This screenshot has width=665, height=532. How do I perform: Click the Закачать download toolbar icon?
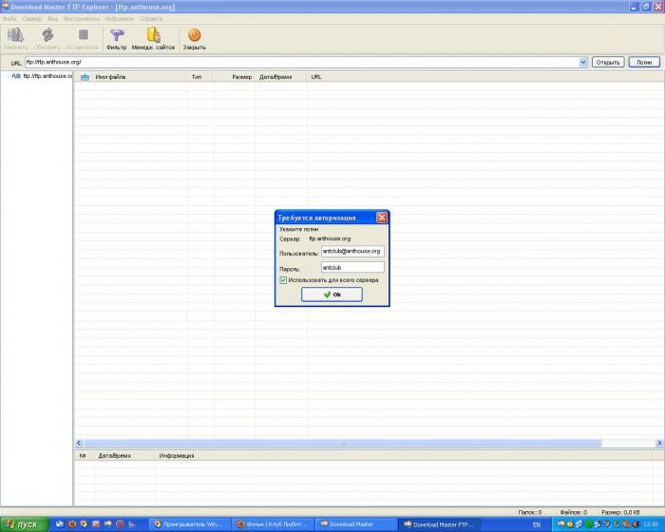tap(15, 36)
